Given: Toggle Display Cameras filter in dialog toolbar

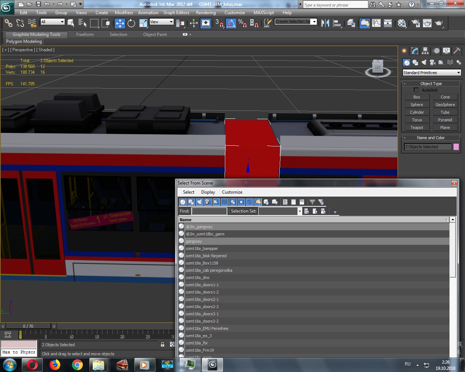Looking at the screenshot, I should coord(208,202).
